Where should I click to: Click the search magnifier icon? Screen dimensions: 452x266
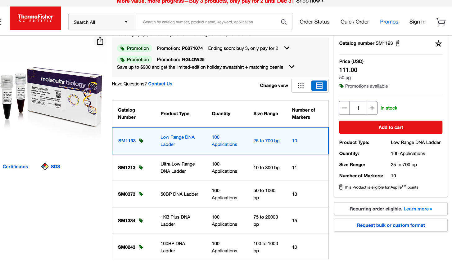tap(284, 22)
